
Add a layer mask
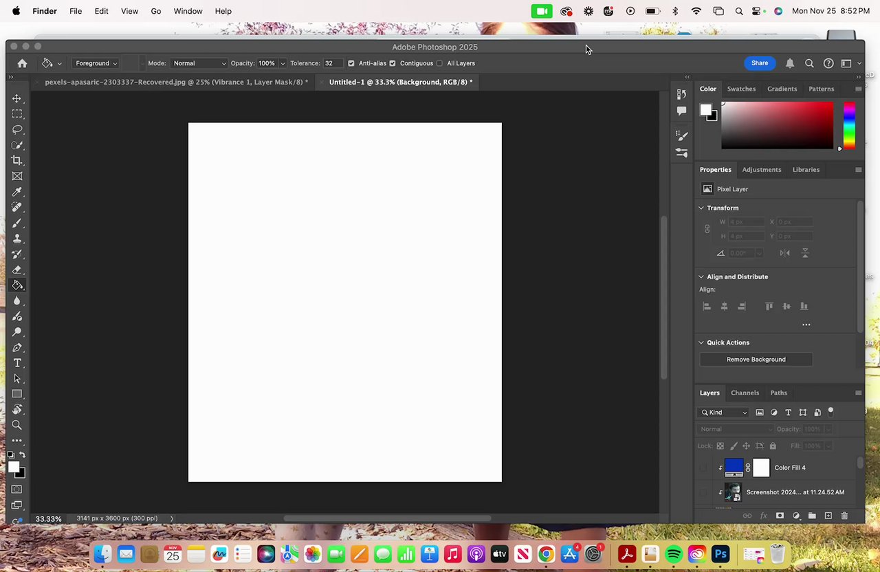(x=780, y=516)
